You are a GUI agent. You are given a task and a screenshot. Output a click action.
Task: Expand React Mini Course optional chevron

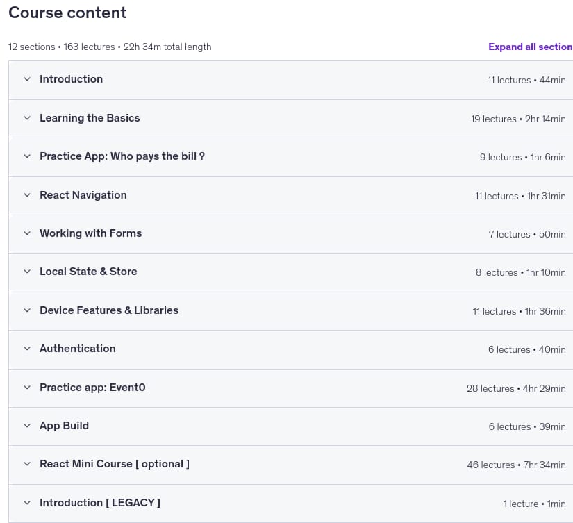coord(27,464)
